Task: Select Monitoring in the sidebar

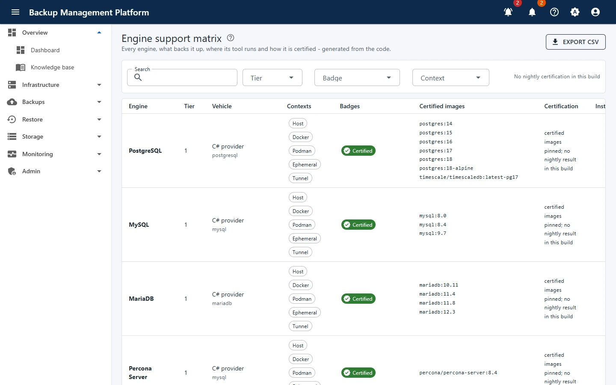Action: (x=56, y=154)
